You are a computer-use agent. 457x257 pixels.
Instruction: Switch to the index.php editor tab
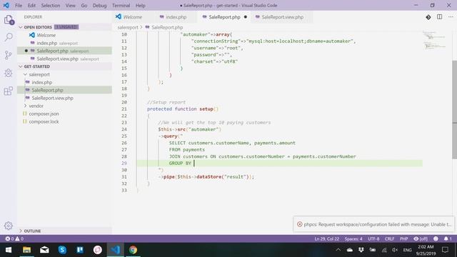[176, 17]
